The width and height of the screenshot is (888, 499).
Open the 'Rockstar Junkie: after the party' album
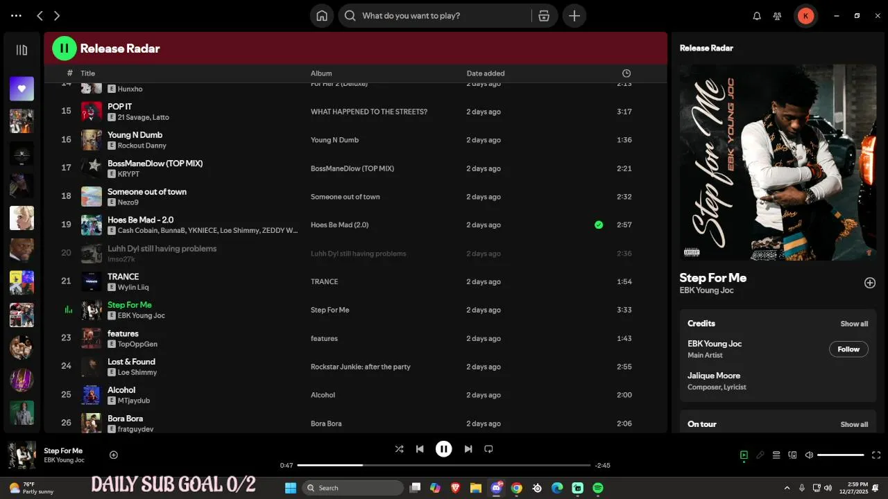[x=360, y=367]
